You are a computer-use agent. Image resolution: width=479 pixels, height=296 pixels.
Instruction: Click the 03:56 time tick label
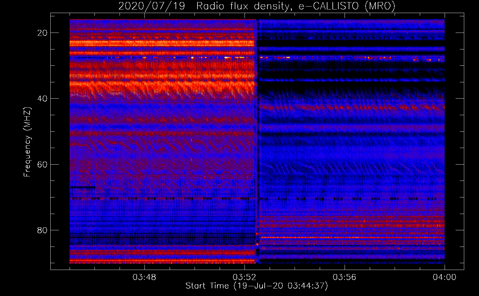345,277
